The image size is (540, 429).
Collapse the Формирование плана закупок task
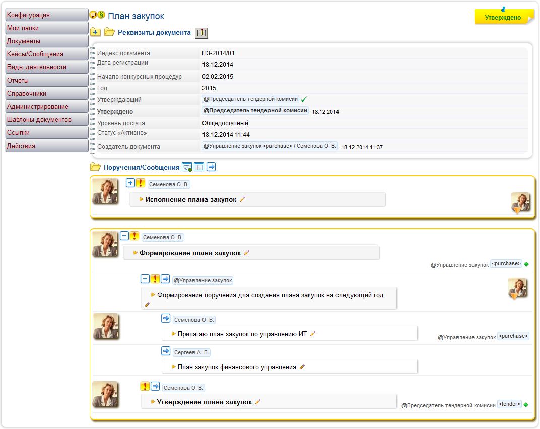pyautogui.click(x=124, y=236)
